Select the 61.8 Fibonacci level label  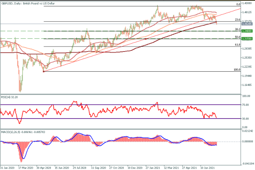[238, 45]
